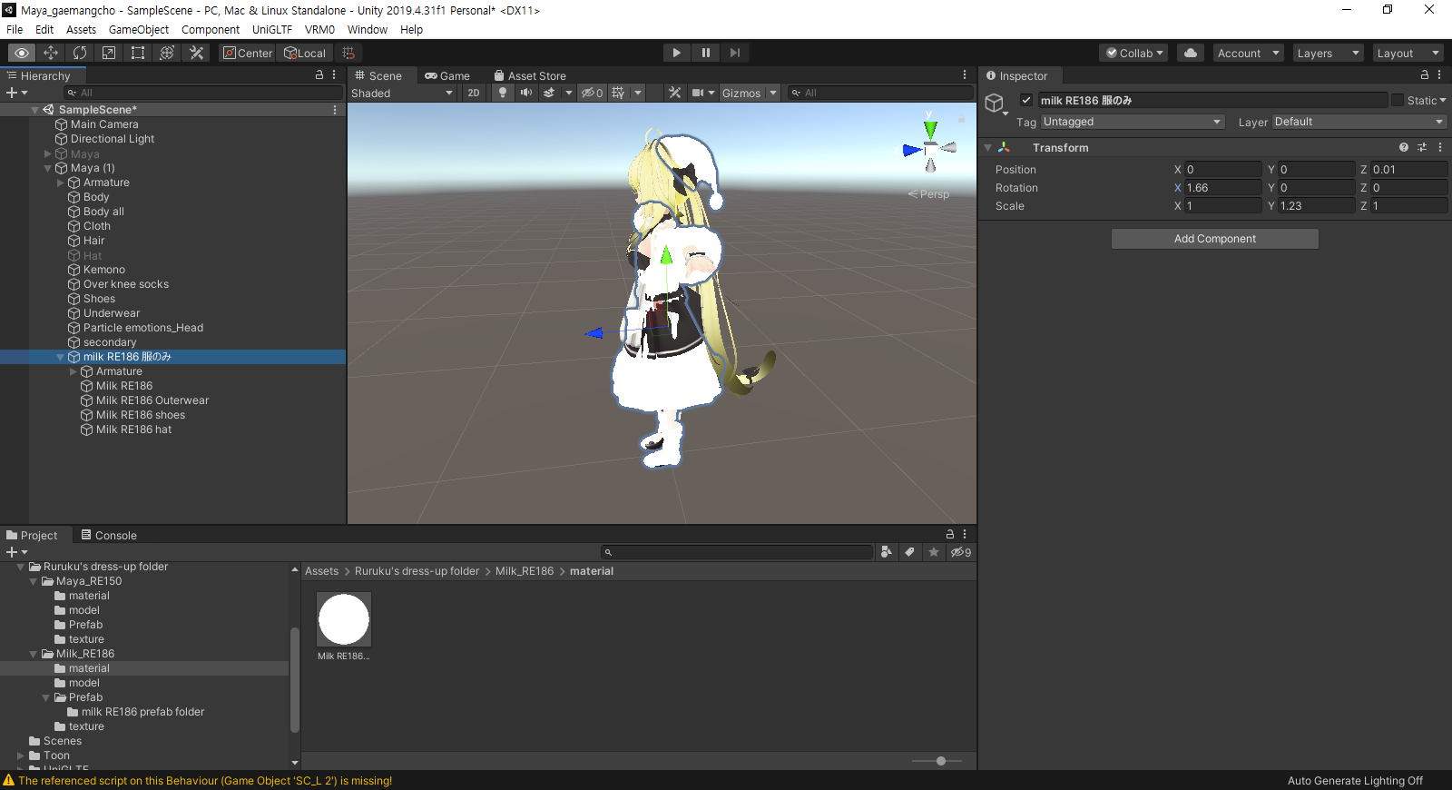Click the Scene search field
This screenshot has width=1452, height=790.
(x=880, y=93)
